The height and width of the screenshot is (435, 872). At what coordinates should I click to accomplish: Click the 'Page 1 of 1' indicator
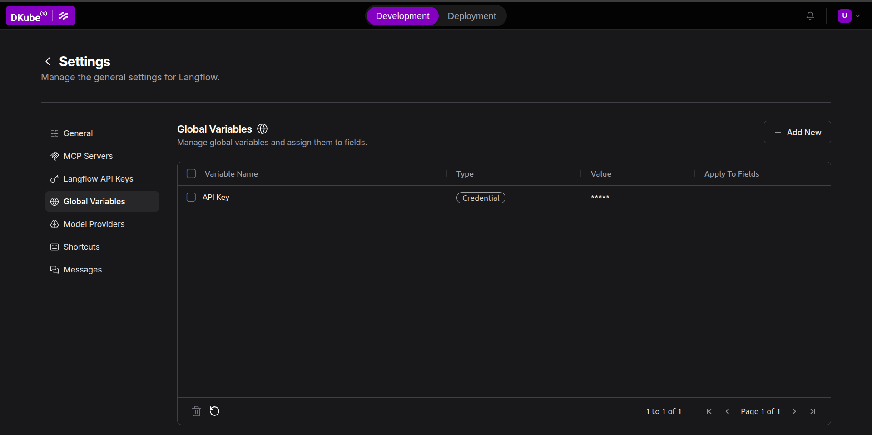pyautogui.click(x=760, y=411)
